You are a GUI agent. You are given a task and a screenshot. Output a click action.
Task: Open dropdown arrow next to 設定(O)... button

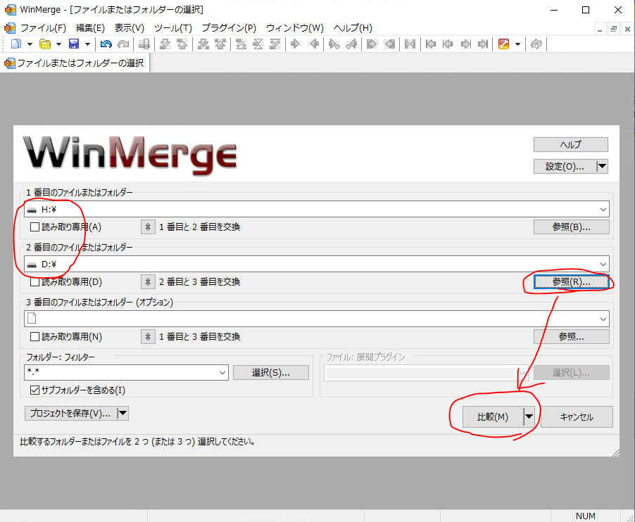tap(602, 166)
